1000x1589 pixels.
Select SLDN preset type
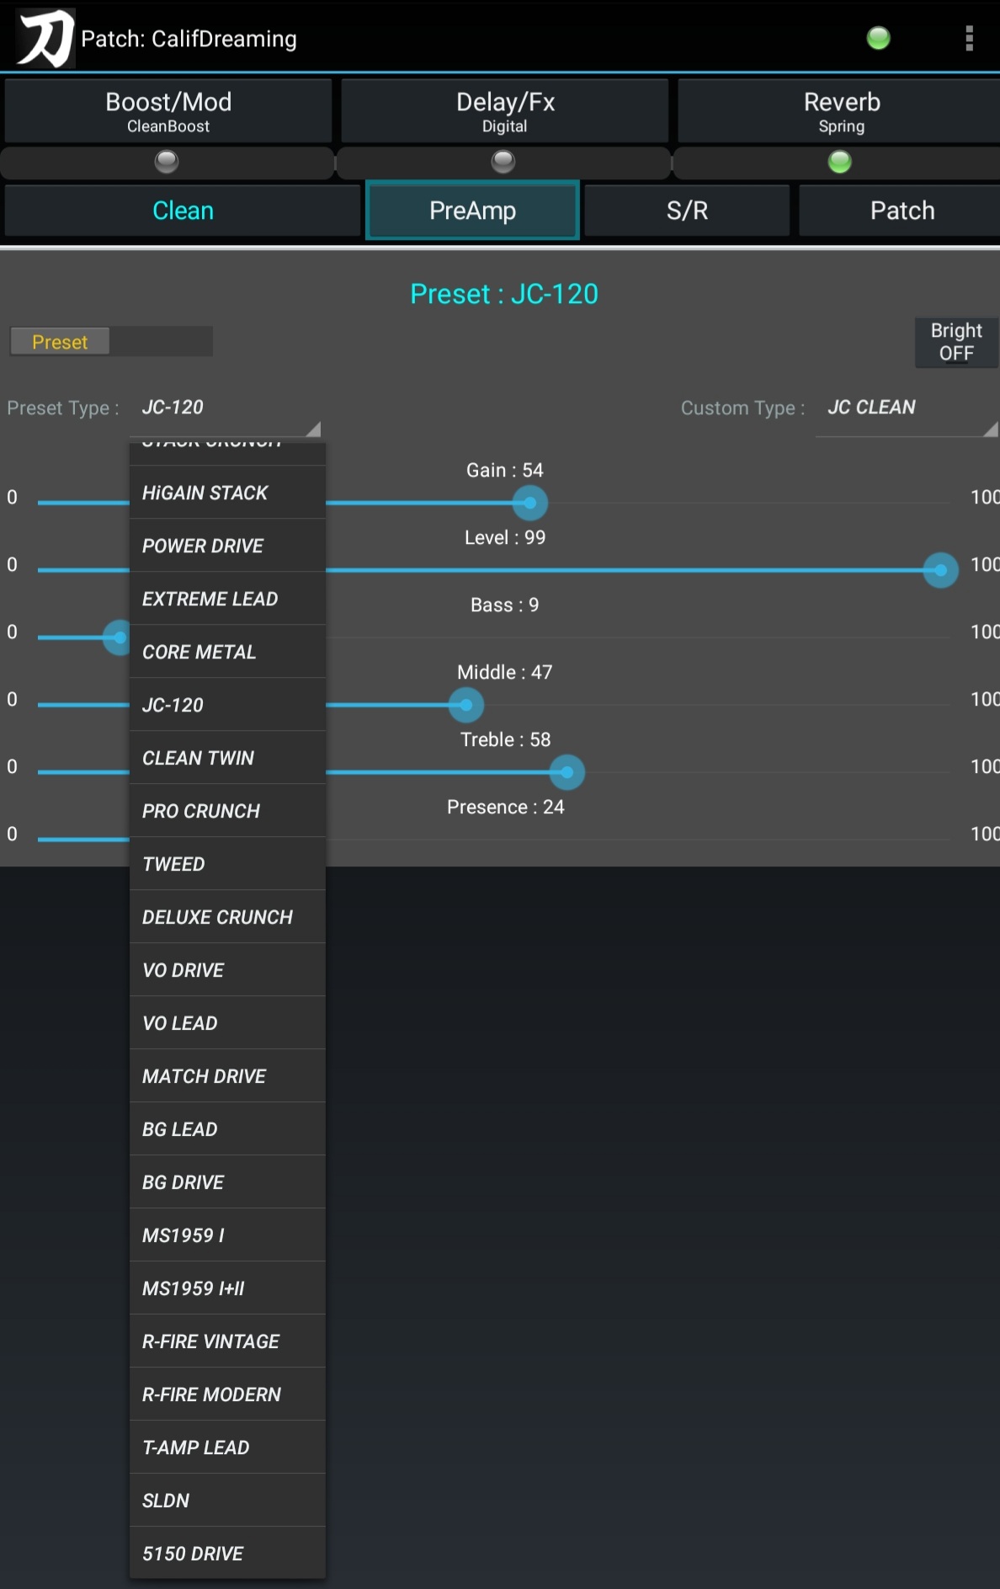tap(227, 1501)
